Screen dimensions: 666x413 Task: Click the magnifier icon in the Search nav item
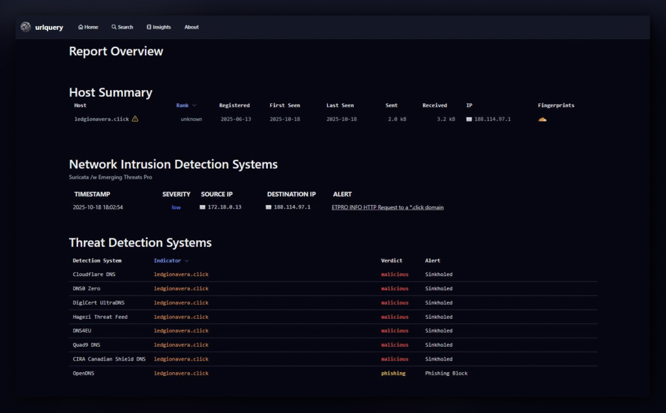[114, 27]
